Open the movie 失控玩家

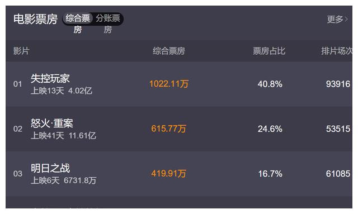(50, 78)
